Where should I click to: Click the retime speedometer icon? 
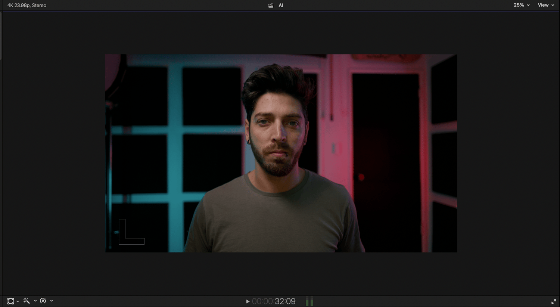tap(43, 301)
